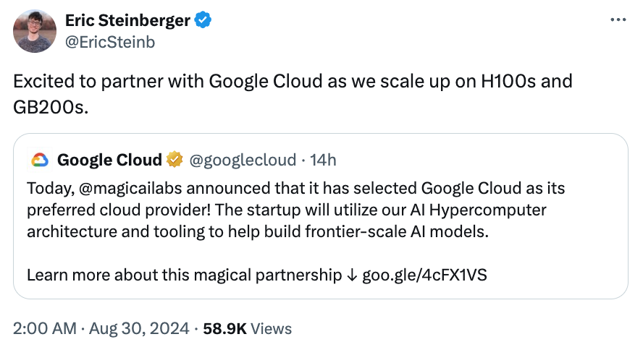The width and height of the screenshot is (643, 342).
Task: Open the Eric Steinberger display name link
Action: (x=127, y=20)
